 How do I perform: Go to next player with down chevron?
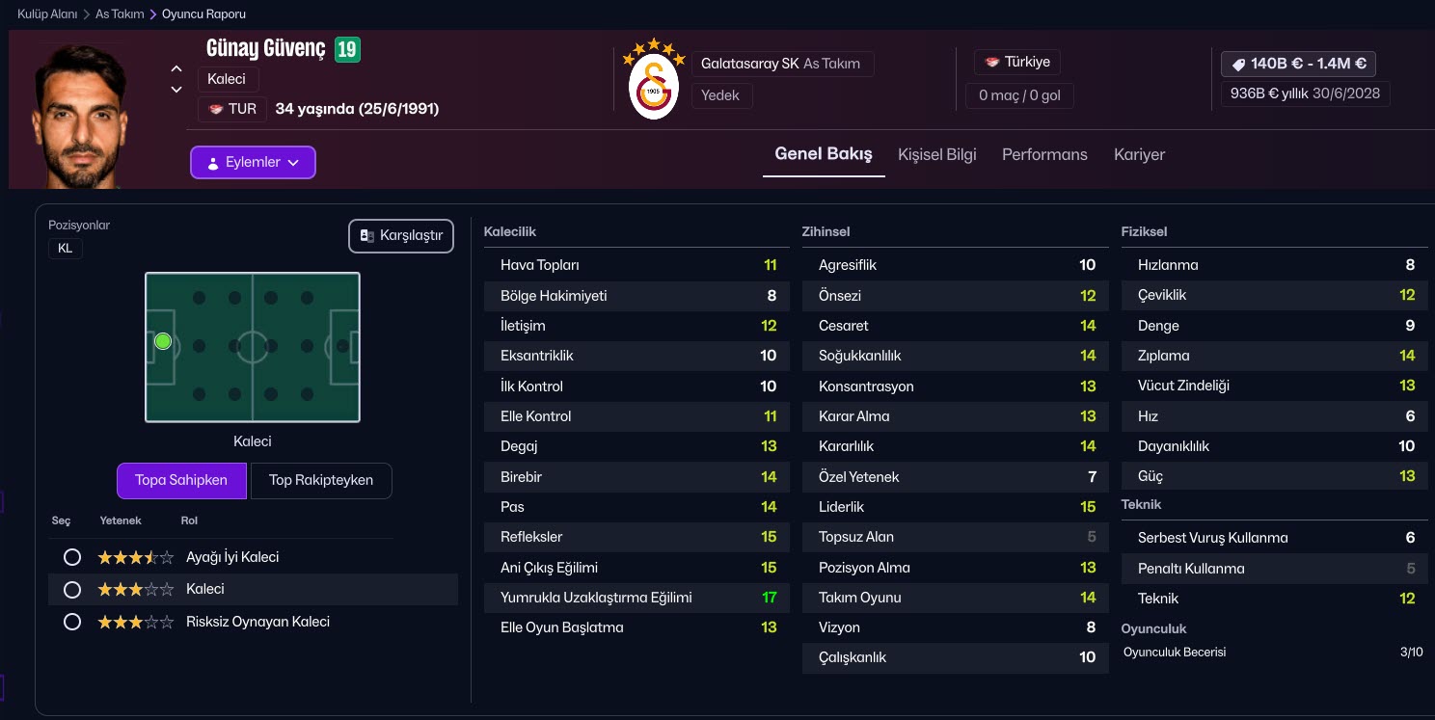176,90
